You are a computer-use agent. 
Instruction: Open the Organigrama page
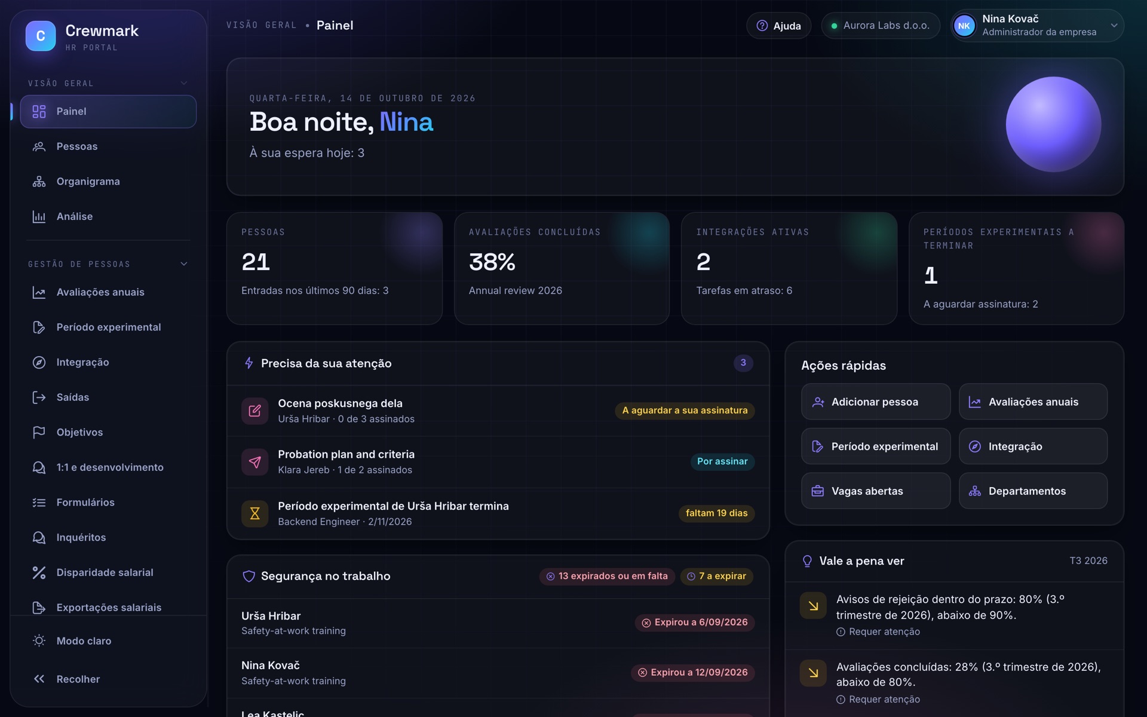coord(108,182)
